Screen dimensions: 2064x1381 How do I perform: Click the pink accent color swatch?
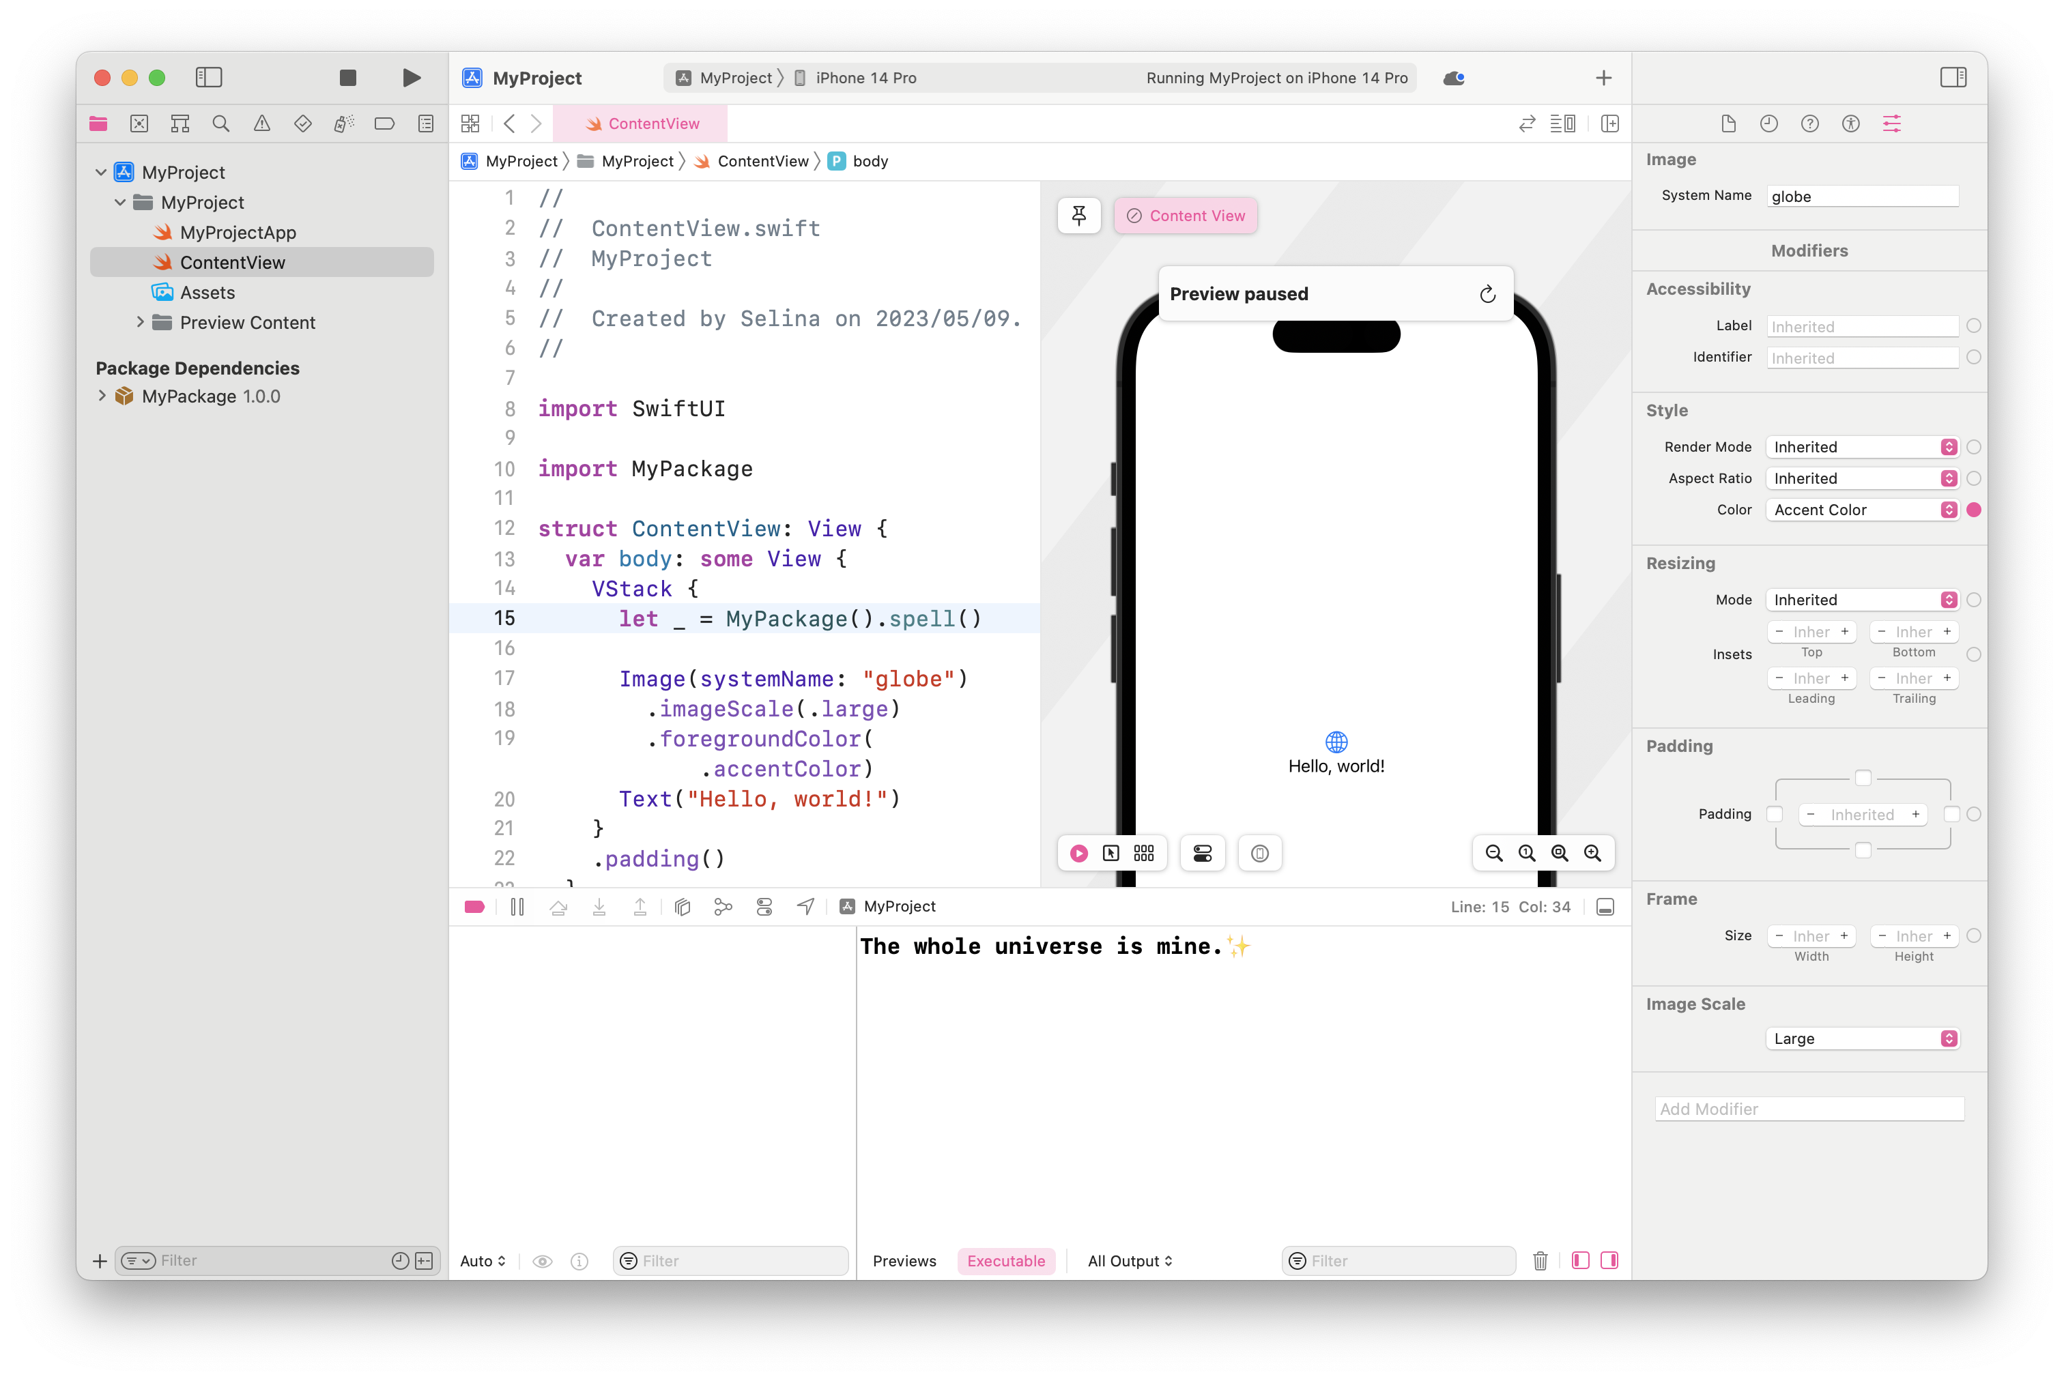click(x=1973, y=509)
